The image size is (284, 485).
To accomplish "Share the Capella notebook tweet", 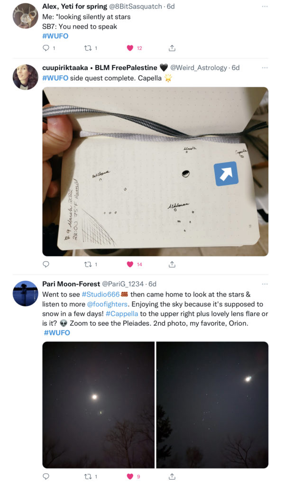I will [x=172, y=264].
